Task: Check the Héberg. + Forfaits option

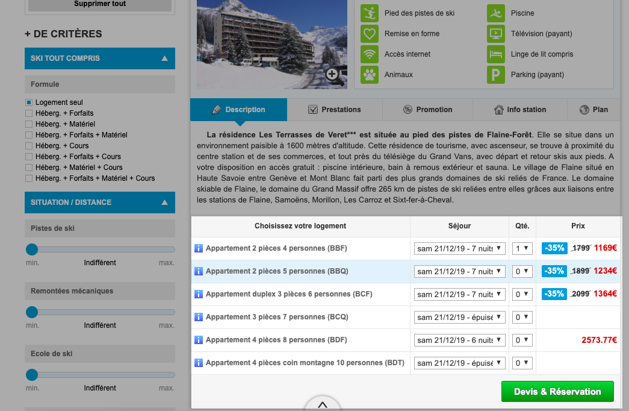Action: tap(29, 113)
